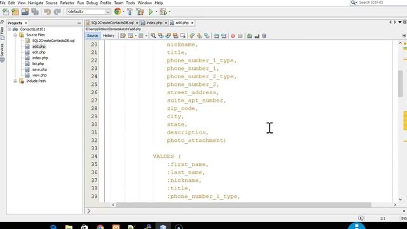Click the Build Project hammer icon
Screen dimensions: 407x229
(x=130, y=11)
